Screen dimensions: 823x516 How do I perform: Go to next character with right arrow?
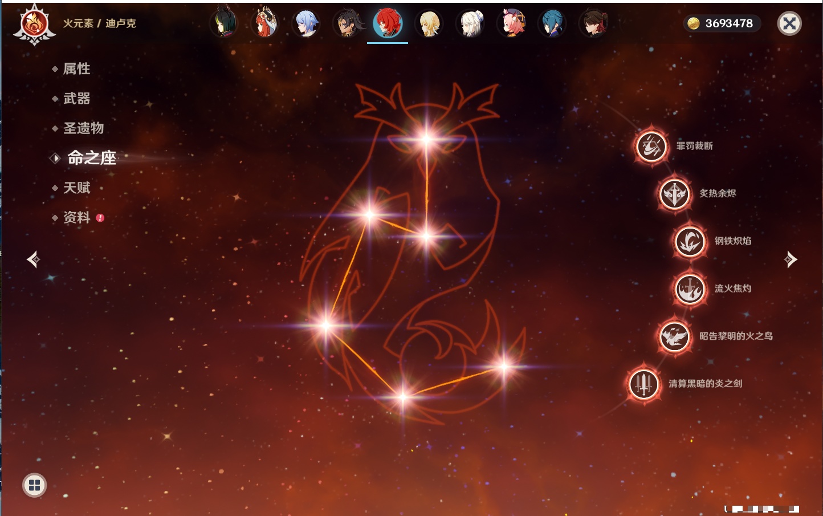[791, 259]
